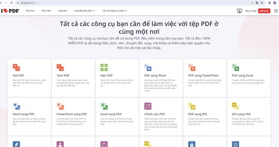Viewport: 279px width, 147px height.
Task: Reload the page with browser refresh
Action: coord(11,3)
